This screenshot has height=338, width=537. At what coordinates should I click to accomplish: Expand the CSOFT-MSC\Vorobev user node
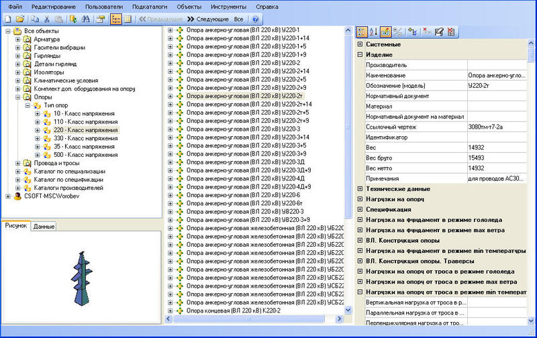point(8,196)
